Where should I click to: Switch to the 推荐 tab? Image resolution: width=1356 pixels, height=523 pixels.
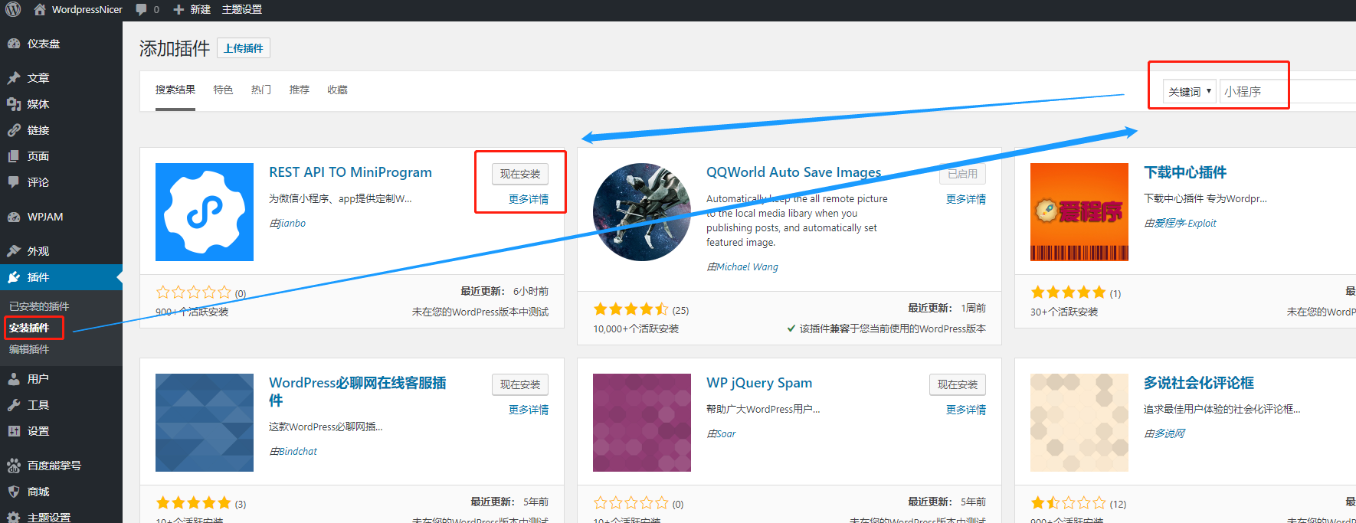coord(300,90)
